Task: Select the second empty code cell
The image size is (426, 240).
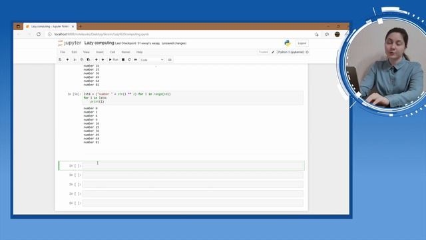Action: (193, 175)
